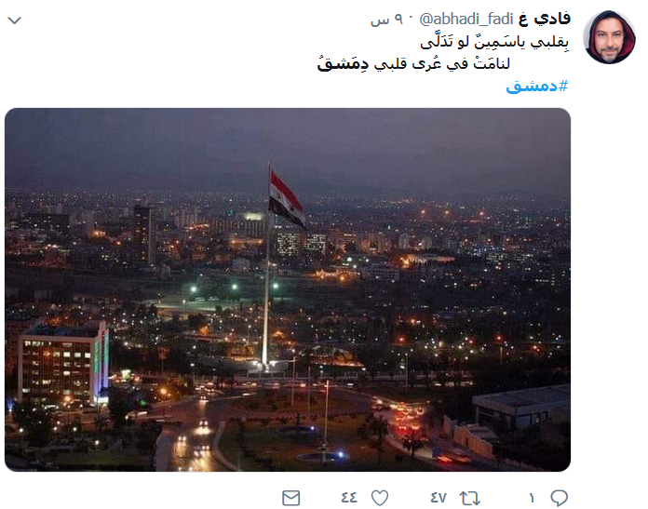Select the first line of tweet text
Image resolution: width=648 pixels, height=509 pixels.
point(494,42)
